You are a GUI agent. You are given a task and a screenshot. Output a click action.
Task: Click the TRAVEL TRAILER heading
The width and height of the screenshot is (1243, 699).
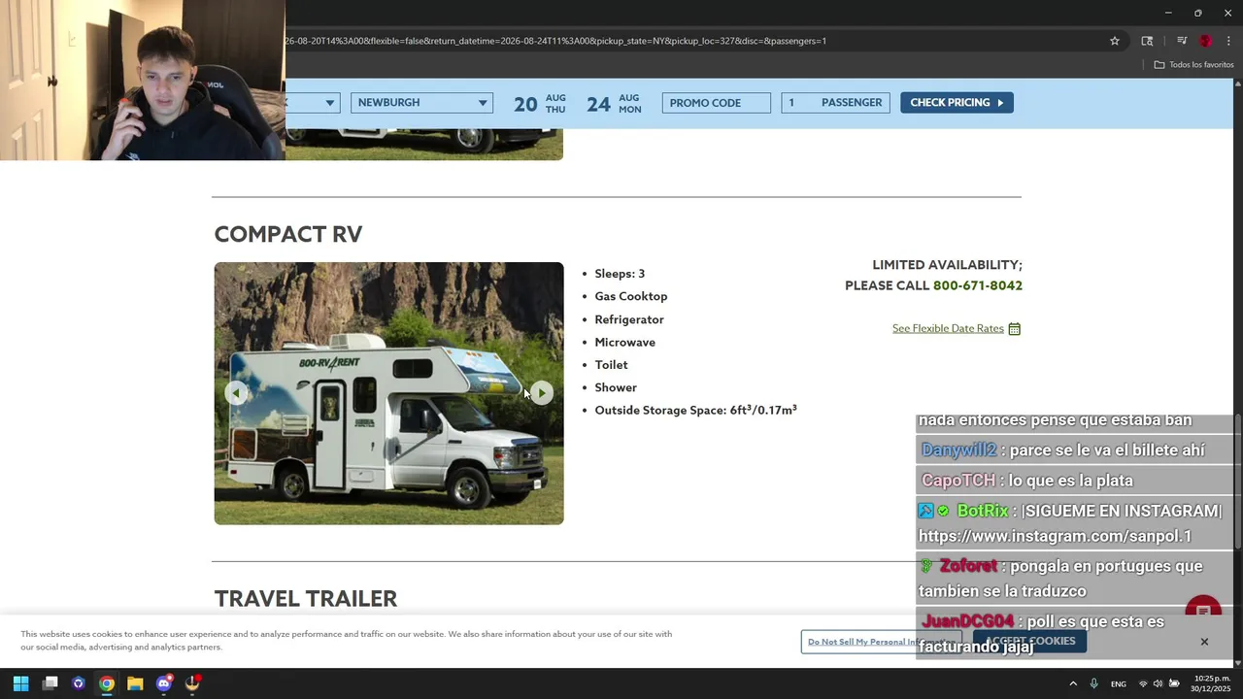coord(306,598)
